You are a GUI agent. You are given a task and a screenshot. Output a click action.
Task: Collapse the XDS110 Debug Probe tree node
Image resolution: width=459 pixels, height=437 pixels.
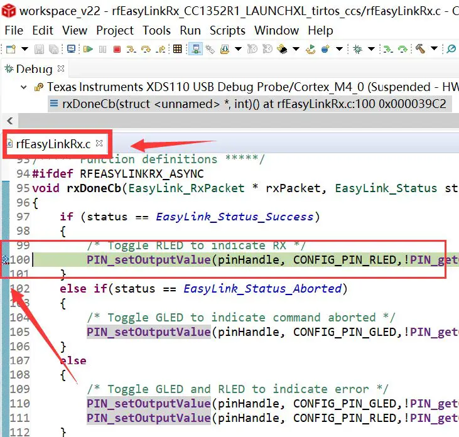24,87
